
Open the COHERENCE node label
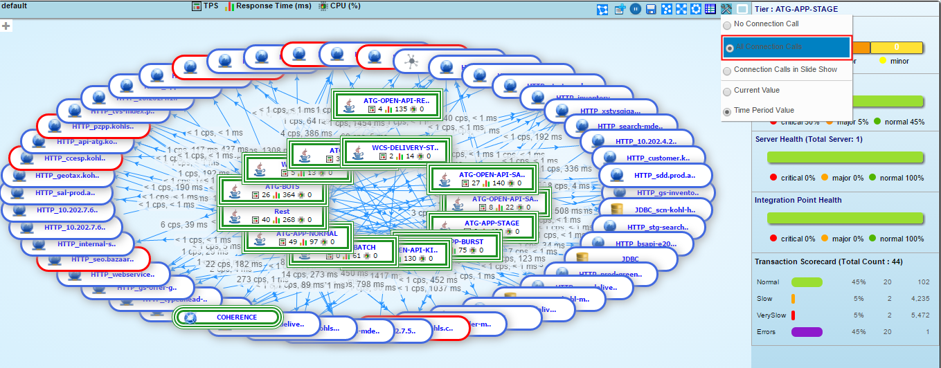click(x=237, y=318)
